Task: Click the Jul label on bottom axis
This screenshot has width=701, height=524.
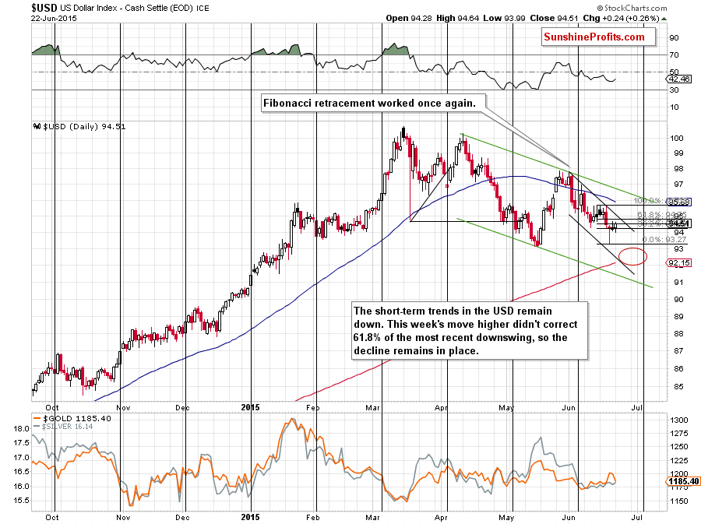Action: [x=637, y=517]
